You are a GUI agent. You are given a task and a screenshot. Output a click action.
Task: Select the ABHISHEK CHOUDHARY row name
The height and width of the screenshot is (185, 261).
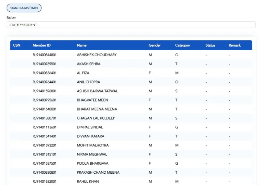[97, 55]
